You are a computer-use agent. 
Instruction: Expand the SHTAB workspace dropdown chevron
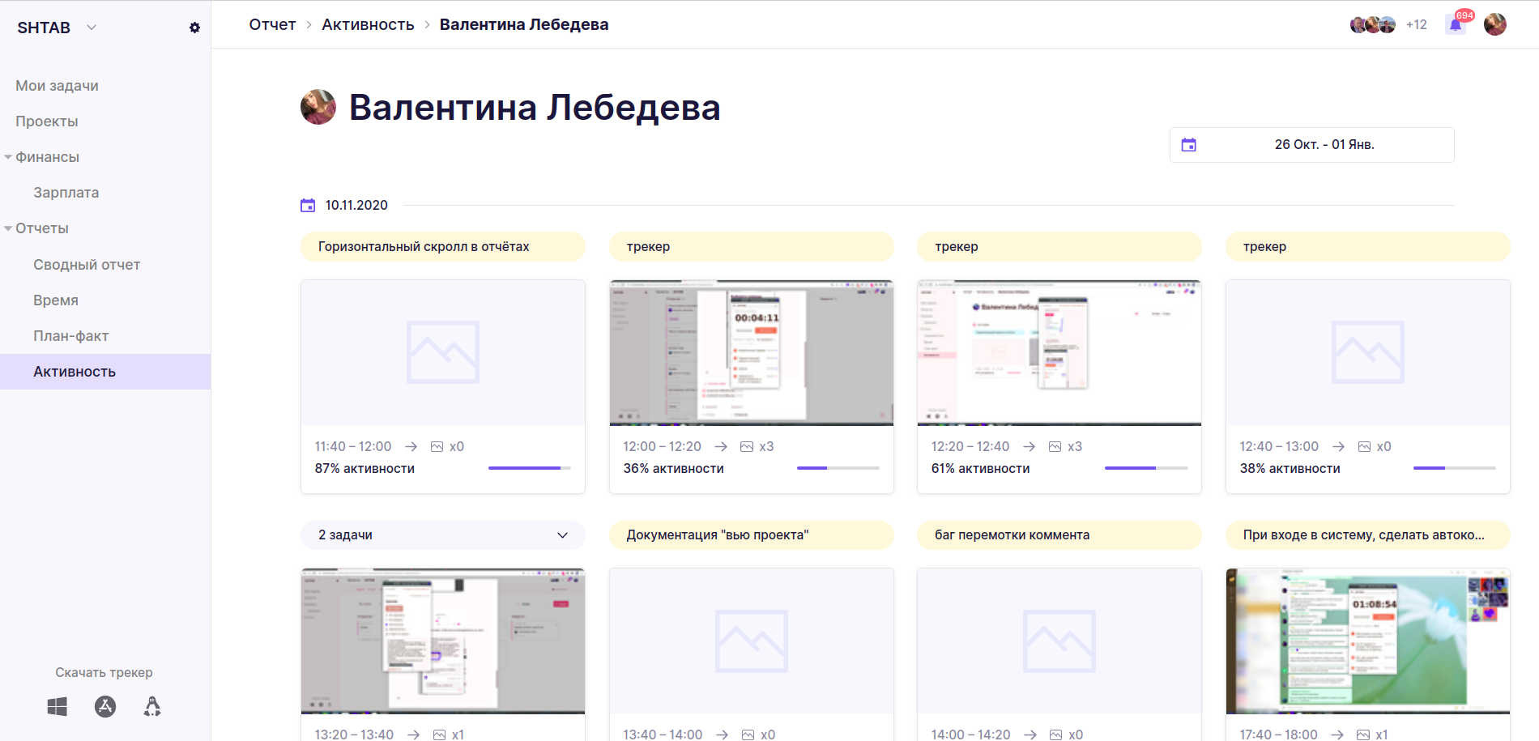point(92,28)
